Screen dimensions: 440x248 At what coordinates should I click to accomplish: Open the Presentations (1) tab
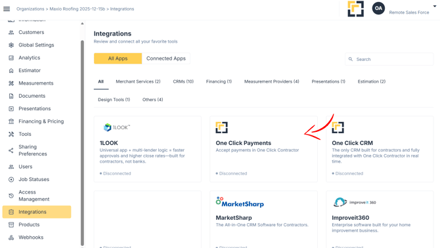(x=328, y=81)
